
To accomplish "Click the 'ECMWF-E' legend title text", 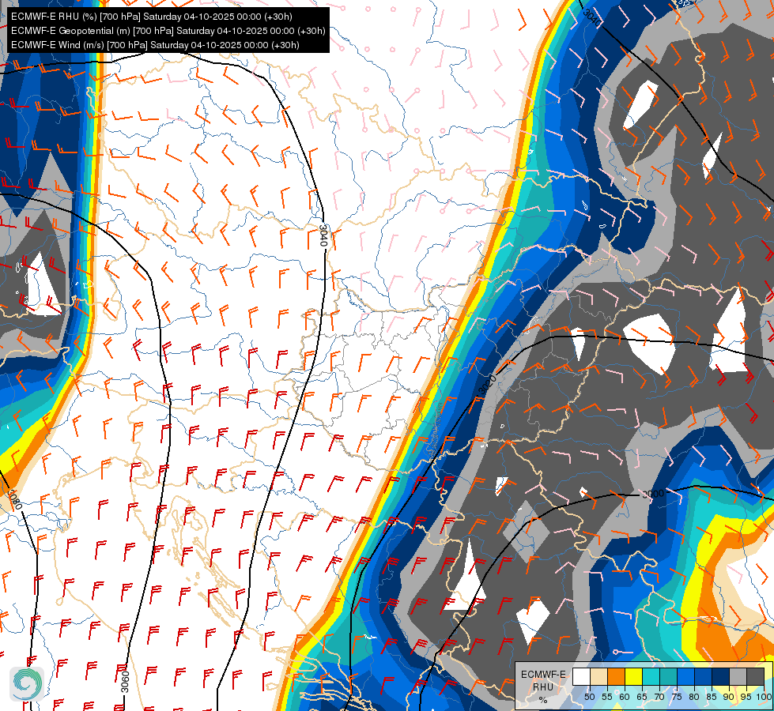I will [543, 675].
